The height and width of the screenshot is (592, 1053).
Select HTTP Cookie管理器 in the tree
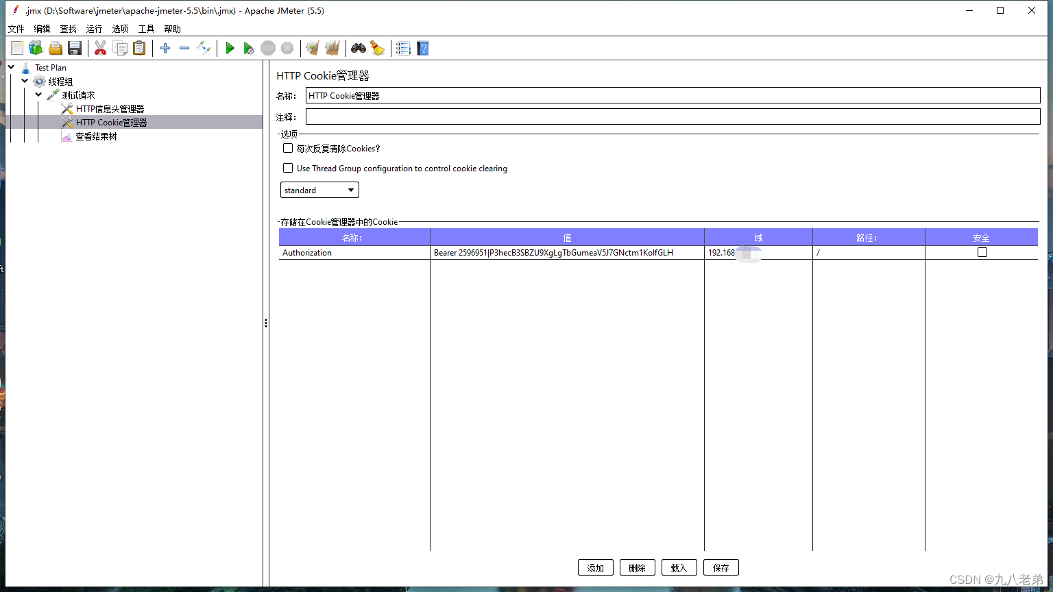click(x=111, y=122)
